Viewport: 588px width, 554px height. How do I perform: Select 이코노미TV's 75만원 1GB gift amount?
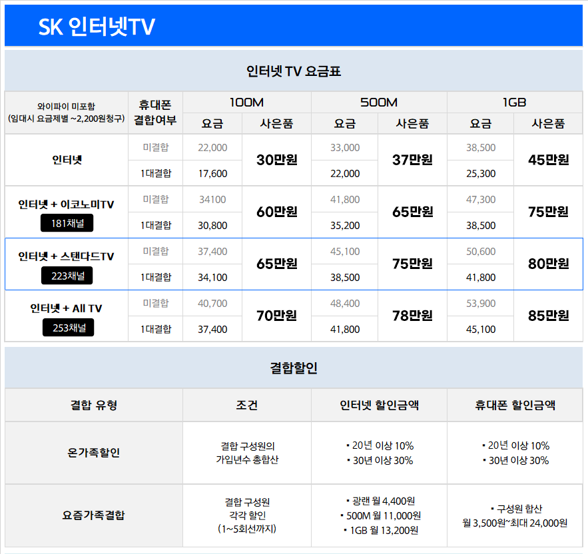tap(548, 212)
